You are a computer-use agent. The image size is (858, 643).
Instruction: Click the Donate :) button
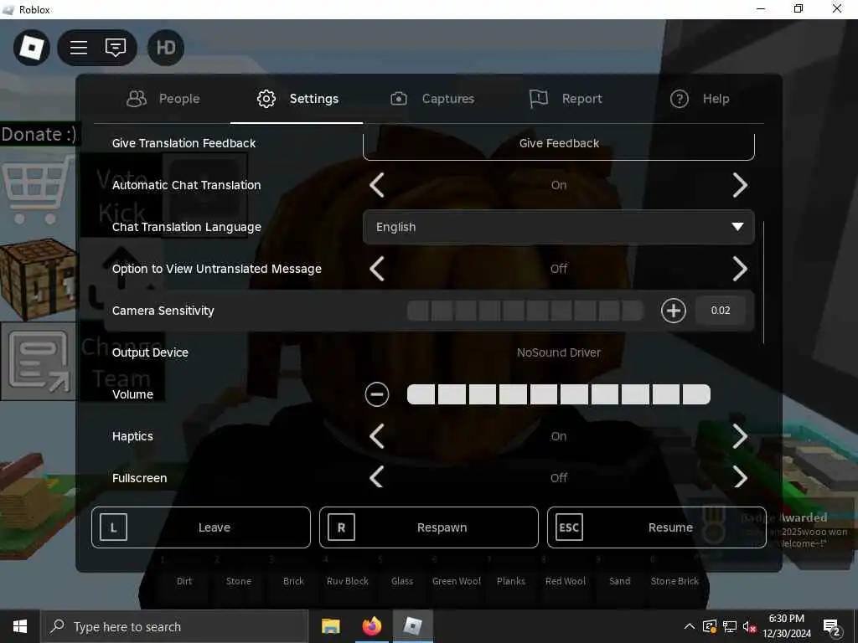point(39,135)
